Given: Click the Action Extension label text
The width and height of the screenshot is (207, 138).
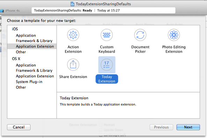Looking at the screenshot, I should coord(73,49).
